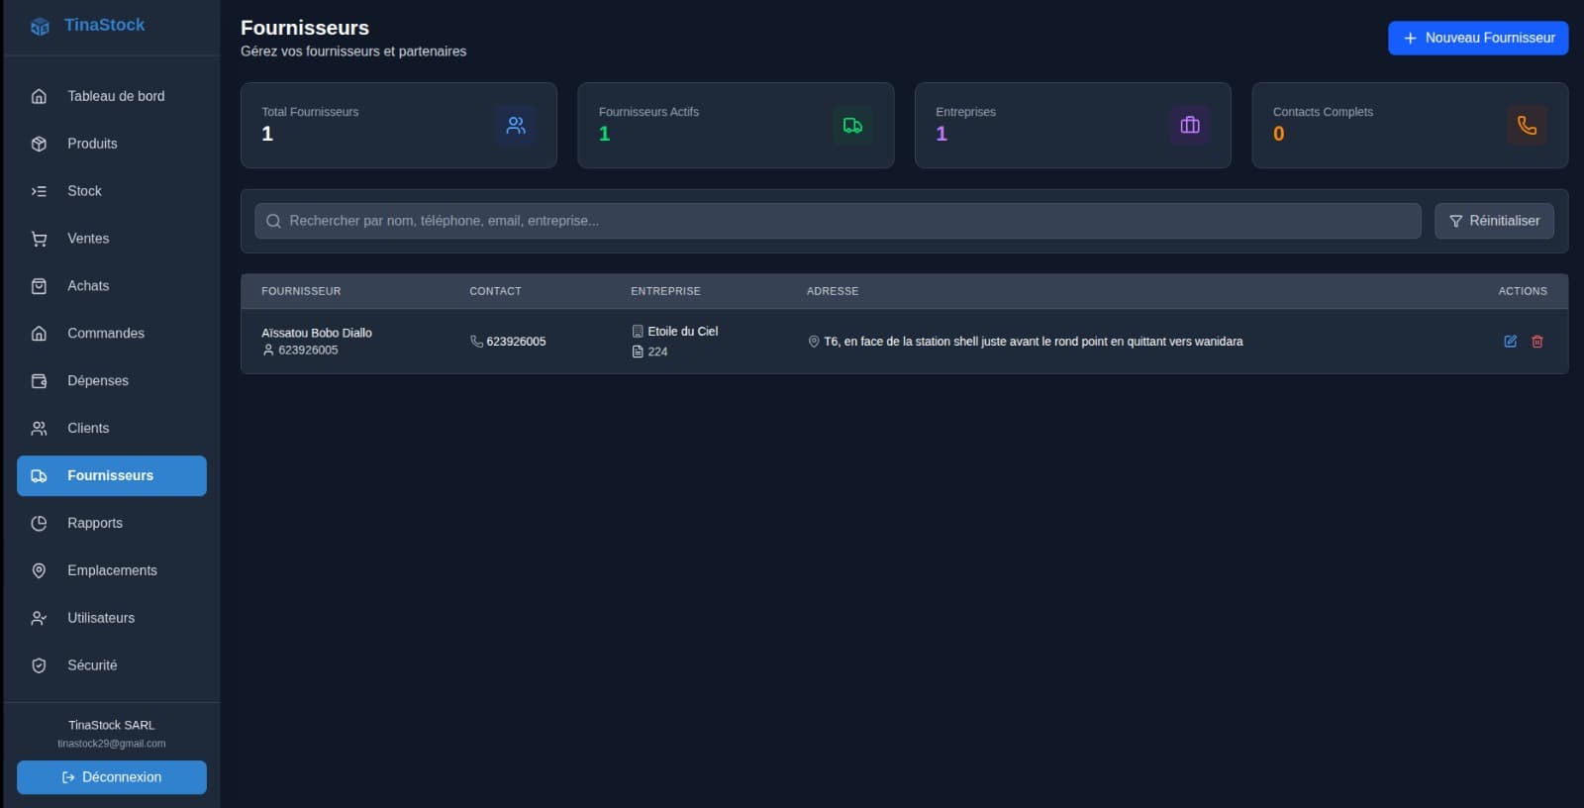
Task: Navigate to Ventes
Action: point(112,239)
